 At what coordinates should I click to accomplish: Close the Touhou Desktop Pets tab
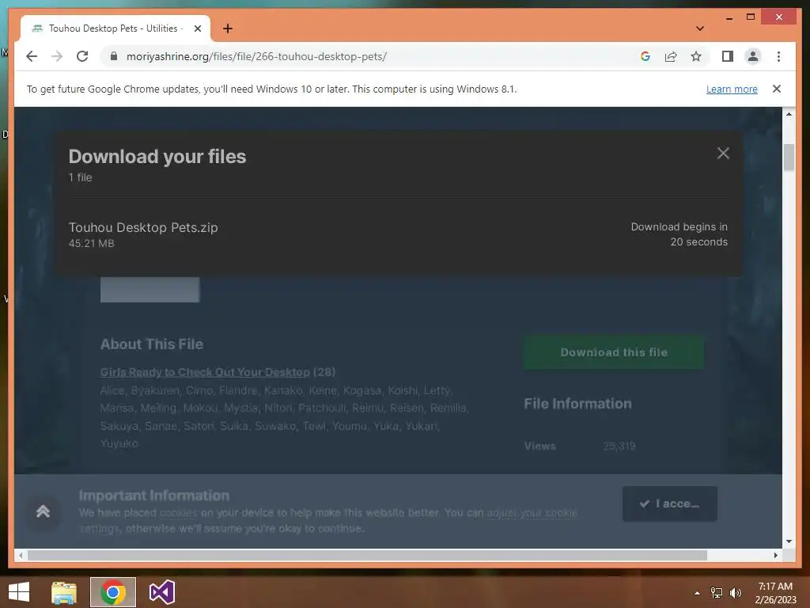[197, 28]
